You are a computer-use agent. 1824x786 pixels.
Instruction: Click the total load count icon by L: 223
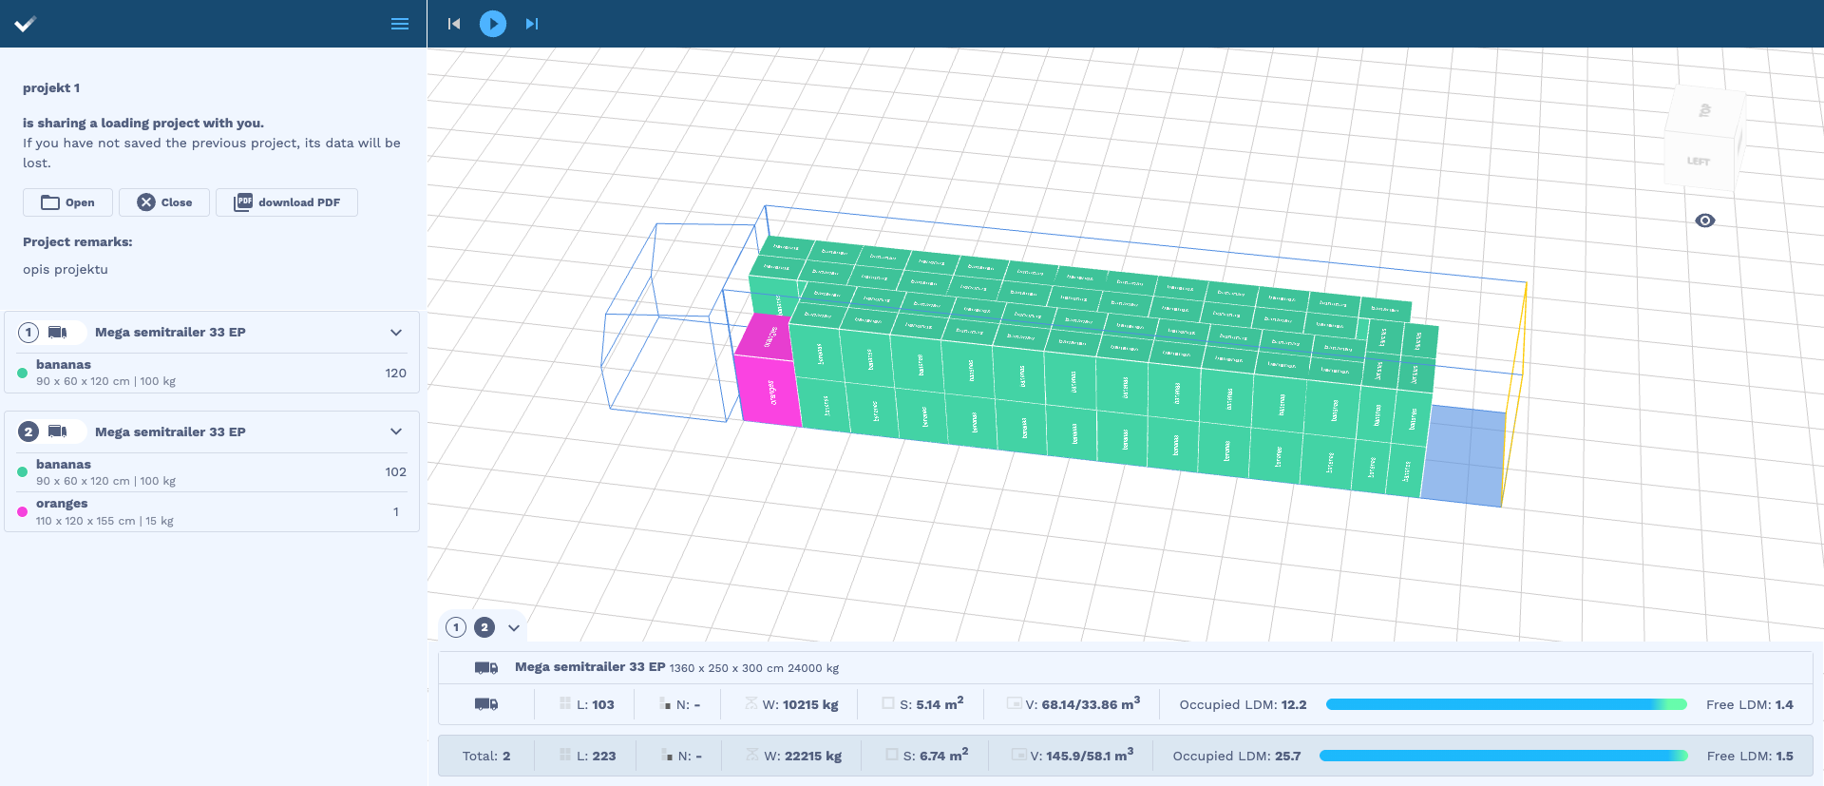pos(565,755)
